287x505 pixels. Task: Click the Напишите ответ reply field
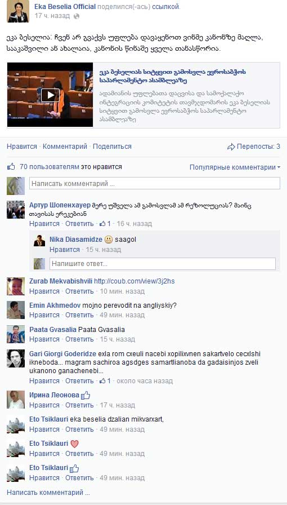pos(163,264)
